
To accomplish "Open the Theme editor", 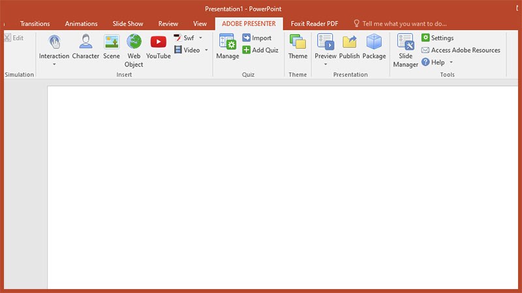I will click(x=298, y=46).
